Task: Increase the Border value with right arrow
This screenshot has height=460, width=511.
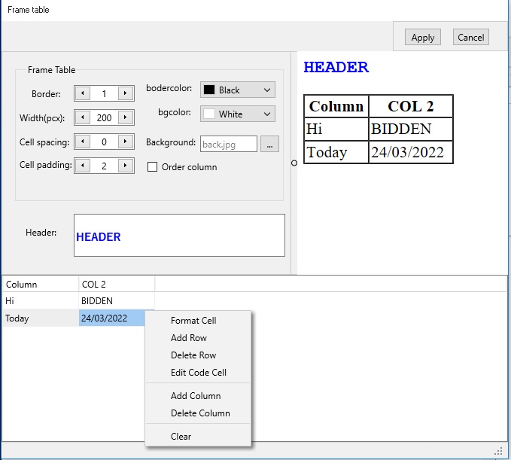Action: pyautogui.click(x=126, y=94)
